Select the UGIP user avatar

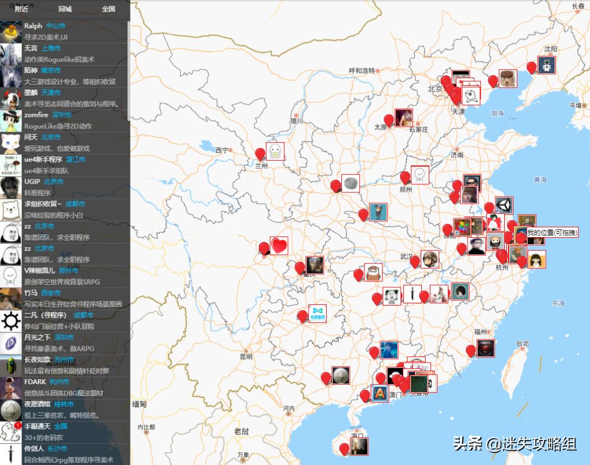10,187
